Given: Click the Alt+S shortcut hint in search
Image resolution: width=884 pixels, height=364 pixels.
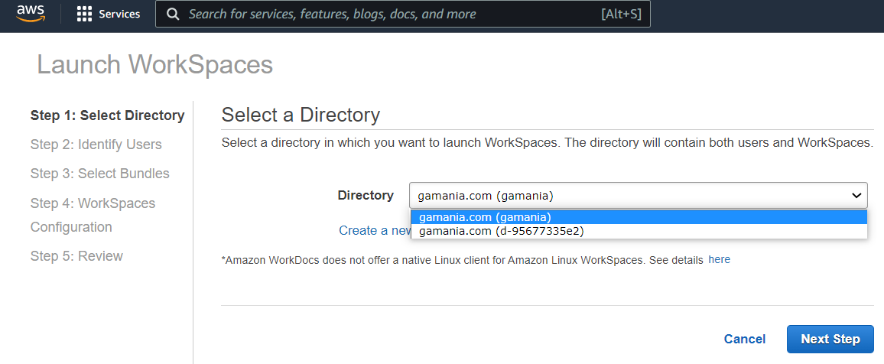Looking at the screenshot, I should [620, 15].
